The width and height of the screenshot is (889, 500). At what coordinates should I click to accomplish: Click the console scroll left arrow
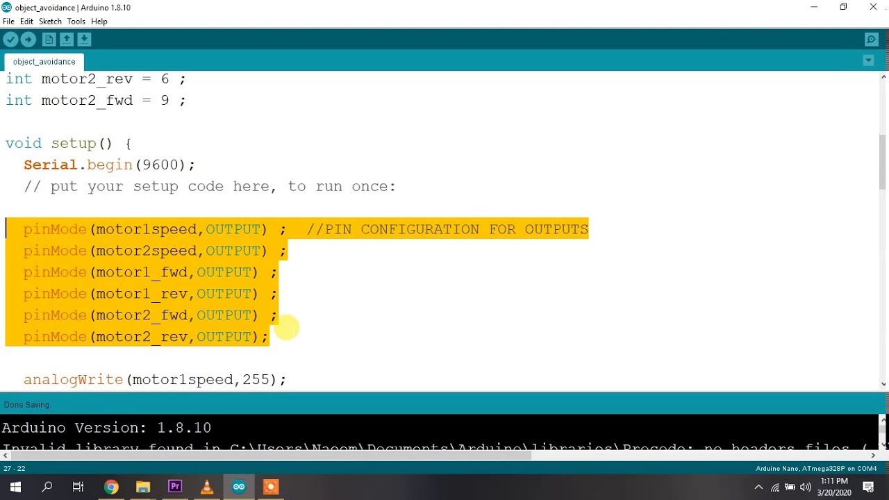point(5,456)
